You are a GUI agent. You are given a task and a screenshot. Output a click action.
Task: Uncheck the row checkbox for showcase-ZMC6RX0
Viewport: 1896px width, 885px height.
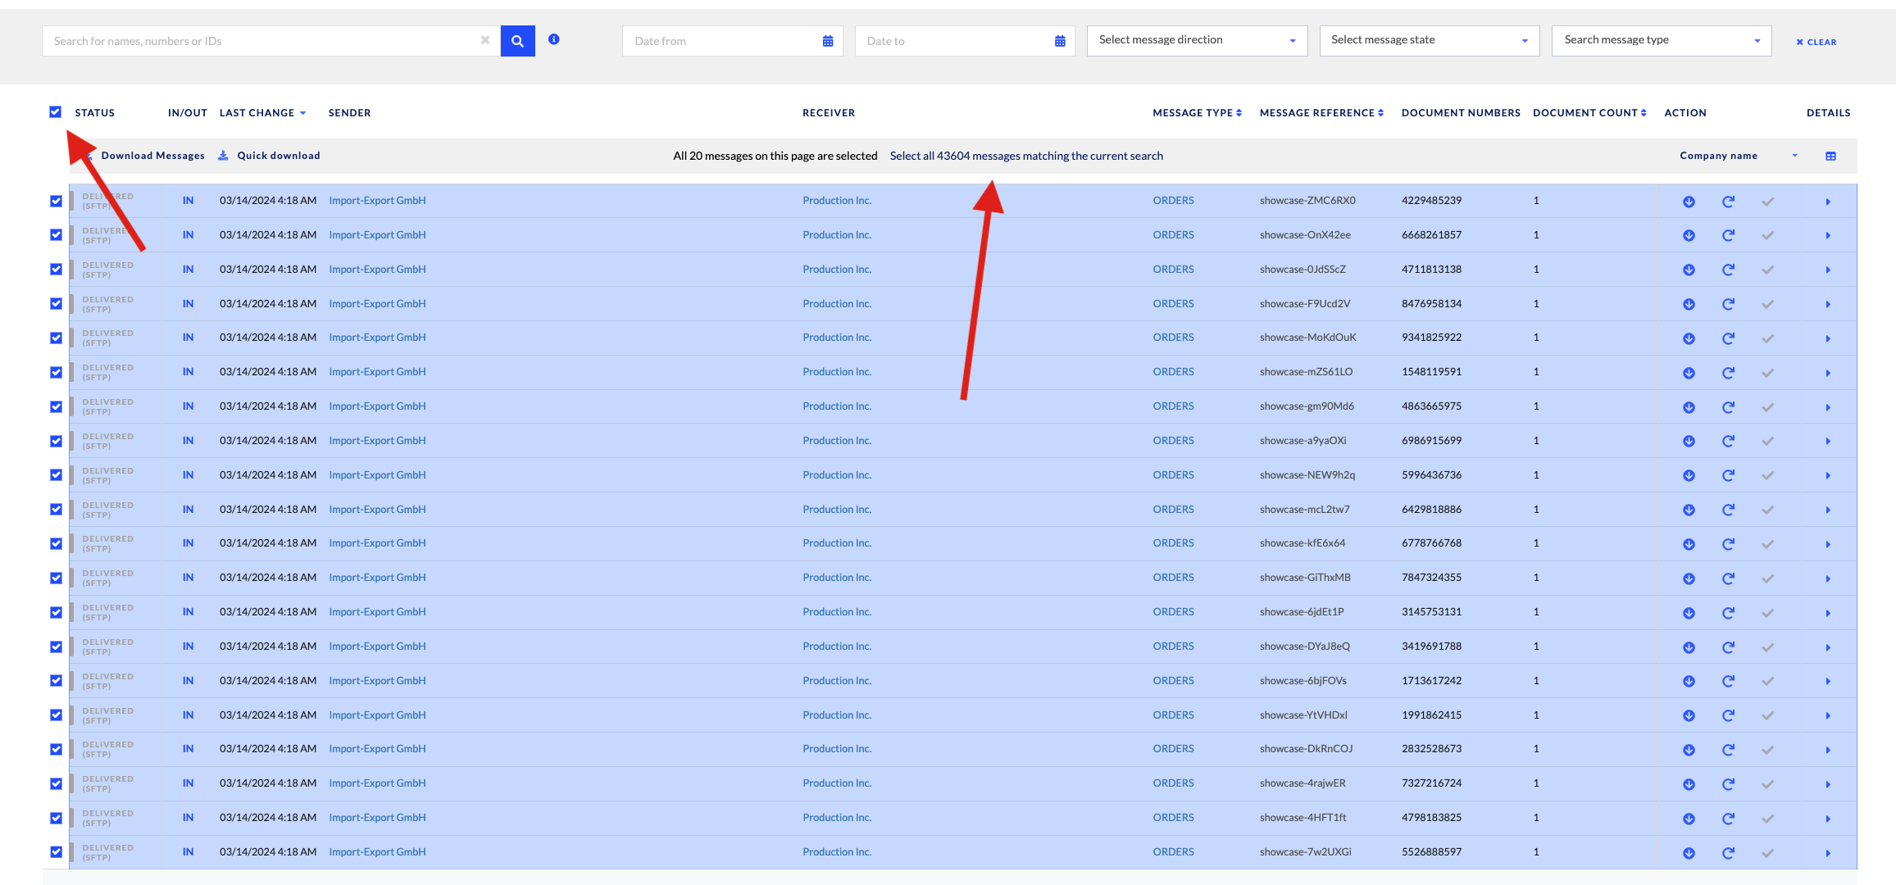[56, 201]
